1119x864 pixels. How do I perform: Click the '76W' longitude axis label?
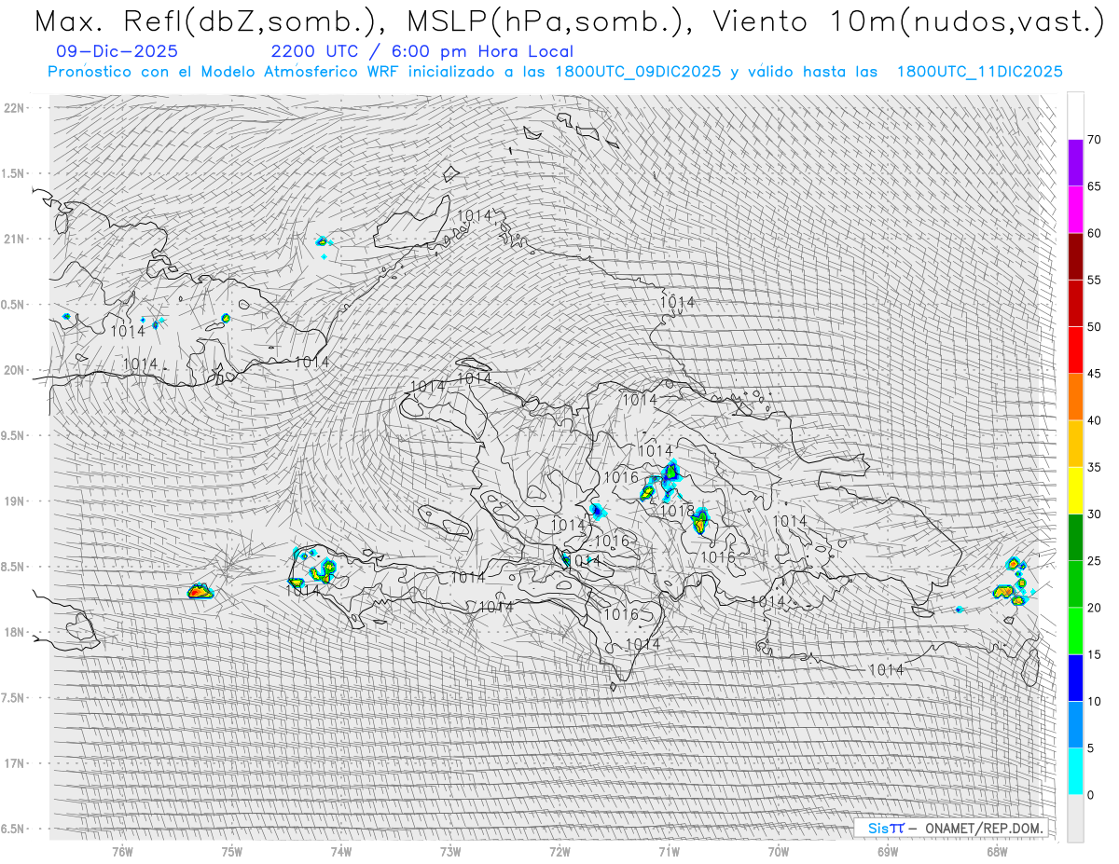[x=122, y=851]
